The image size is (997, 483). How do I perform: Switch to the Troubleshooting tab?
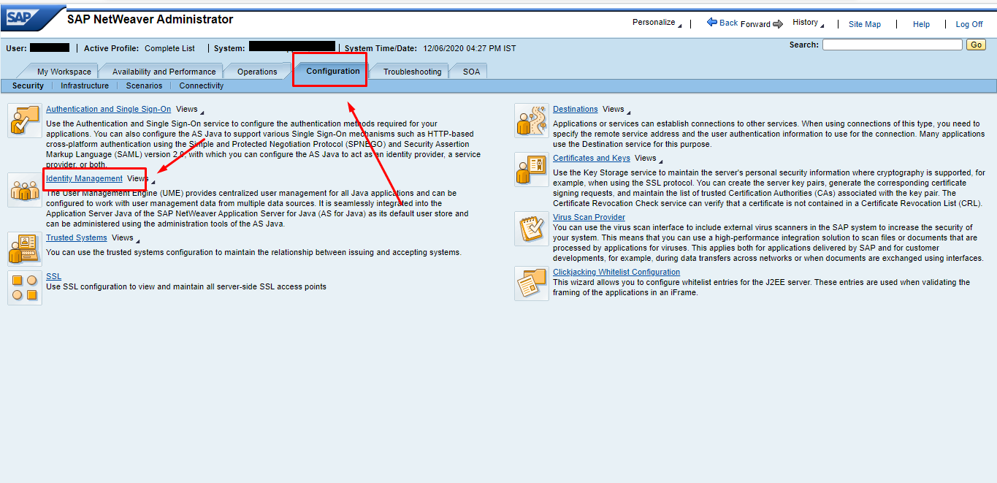[412, 72]
